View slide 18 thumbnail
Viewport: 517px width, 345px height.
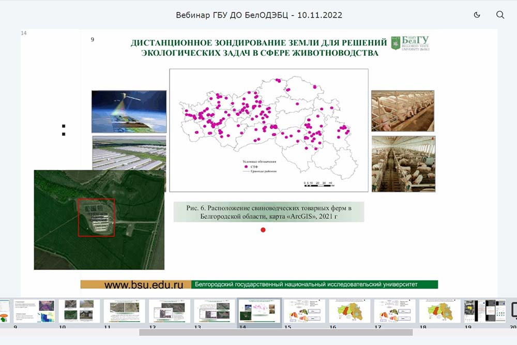click(x=439, y=311)
